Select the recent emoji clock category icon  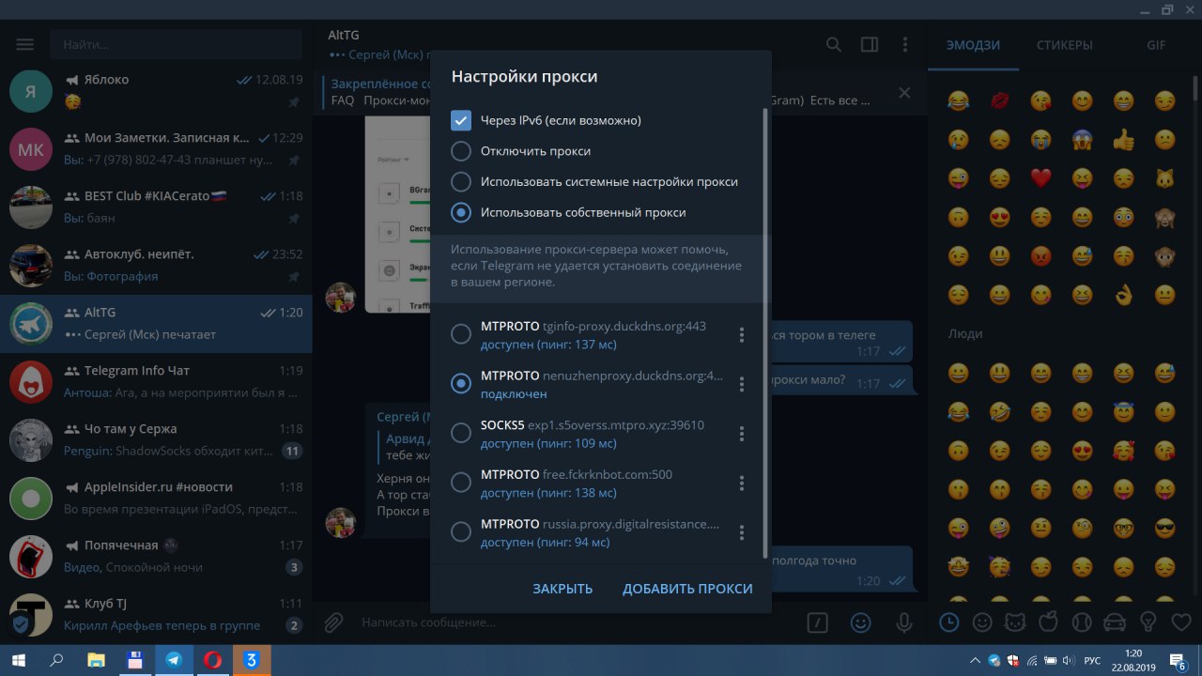949,622
